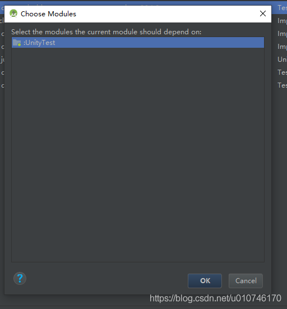Click the 'Choose Modules' title text
This screenshot has height=309, width=287.
point(48,14)
